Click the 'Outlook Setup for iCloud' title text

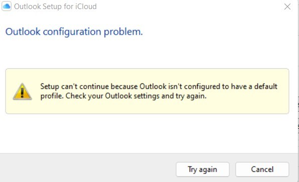(55, 7)
